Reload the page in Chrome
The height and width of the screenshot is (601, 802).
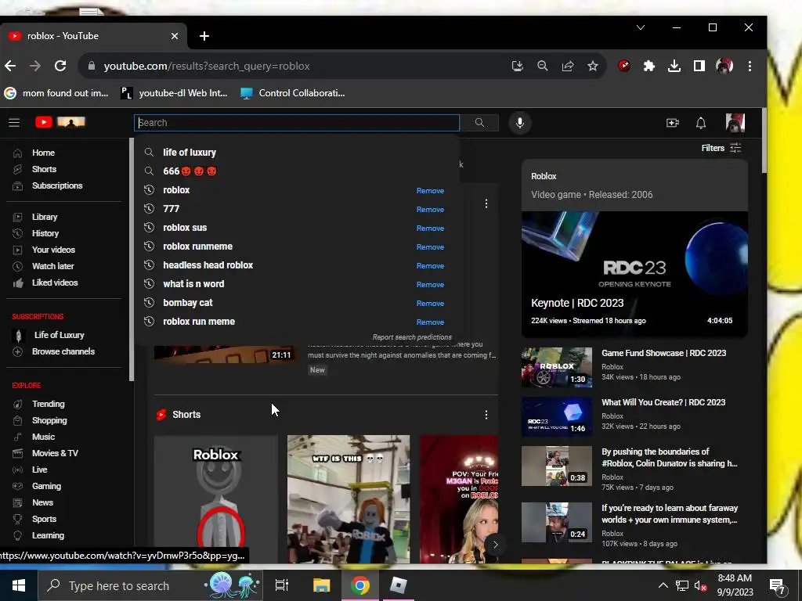[60, 66]
